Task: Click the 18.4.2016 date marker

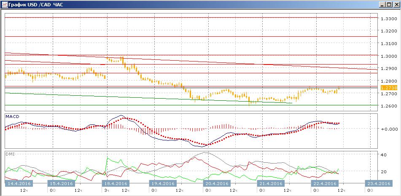Action: (116, 183)
